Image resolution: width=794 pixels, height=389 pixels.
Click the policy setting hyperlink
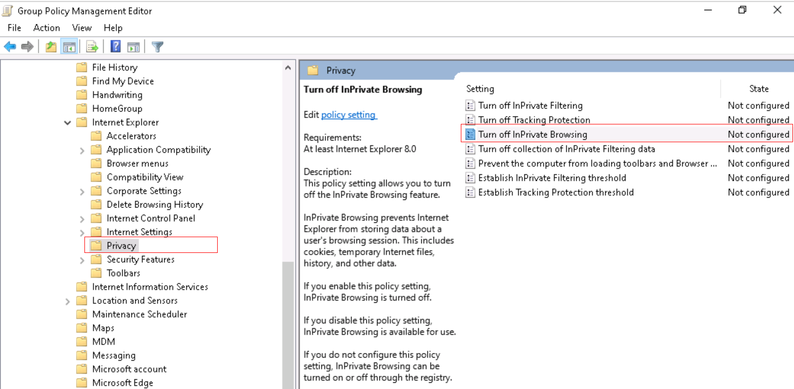(348, 115)
